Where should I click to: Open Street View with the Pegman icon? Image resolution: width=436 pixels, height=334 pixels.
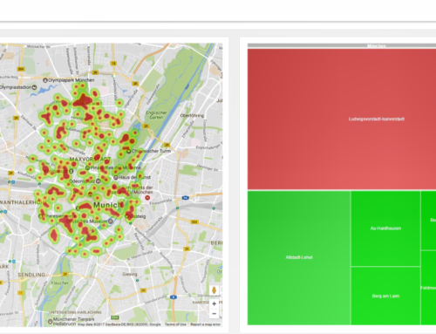tap(215, 290)
